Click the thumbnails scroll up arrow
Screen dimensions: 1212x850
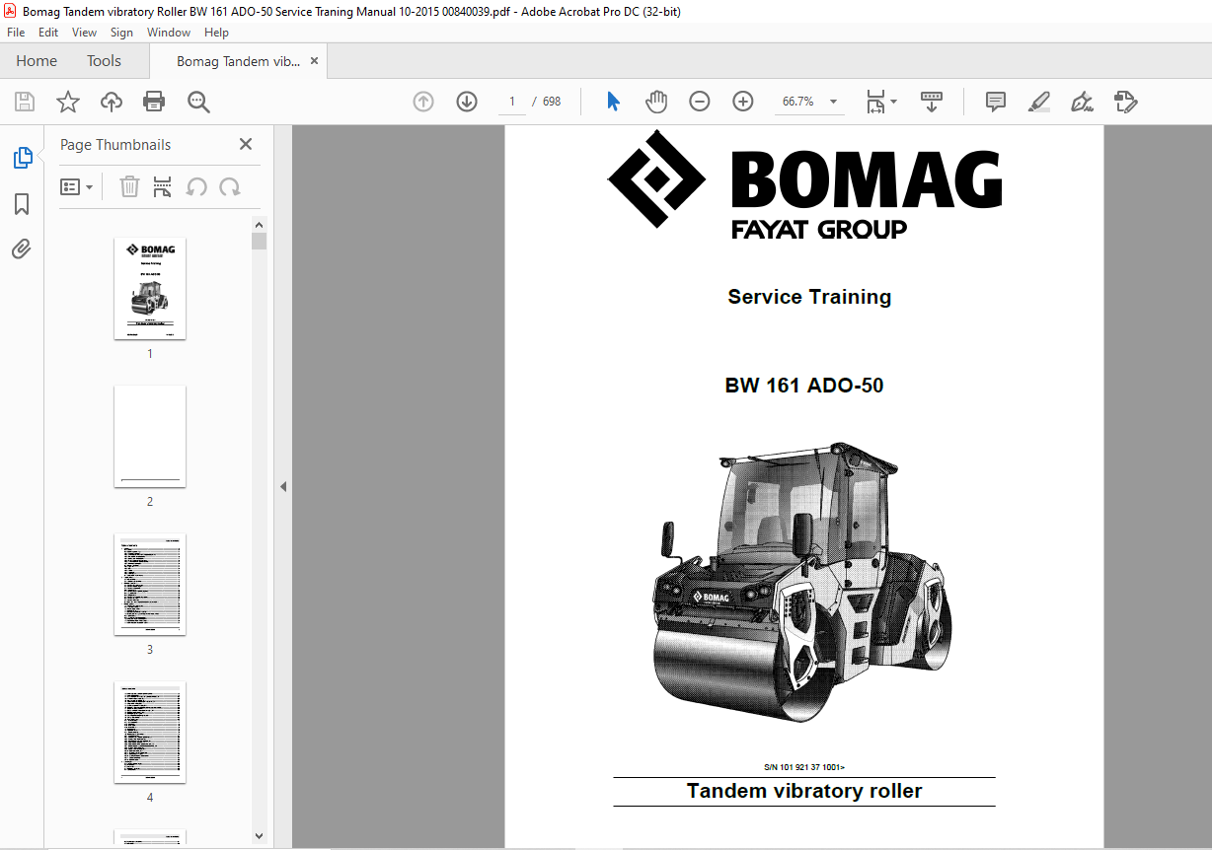(259, 225)
